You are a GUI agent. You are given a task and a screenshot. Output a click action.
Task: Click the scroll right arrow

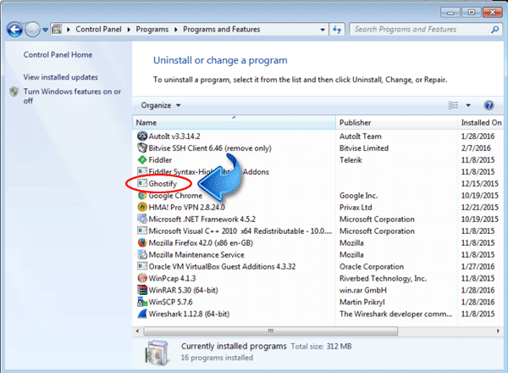(498, 331)
